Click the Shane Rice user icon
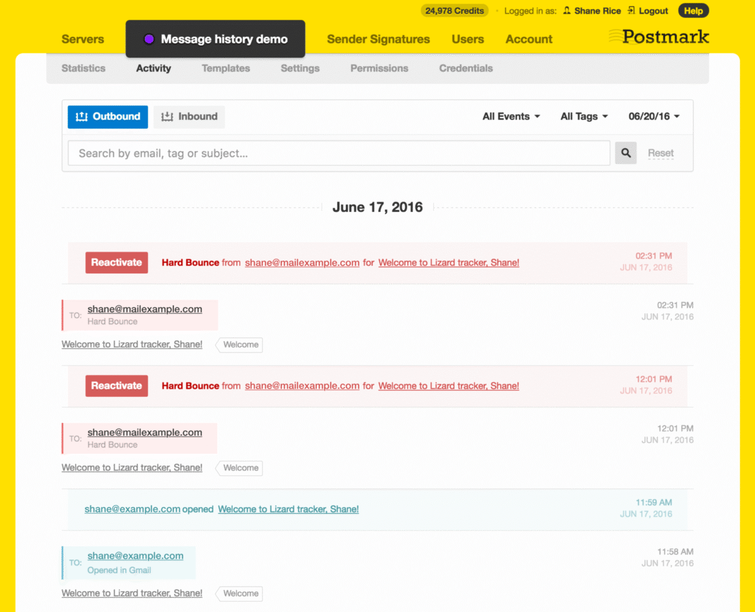 coord(566,11)
